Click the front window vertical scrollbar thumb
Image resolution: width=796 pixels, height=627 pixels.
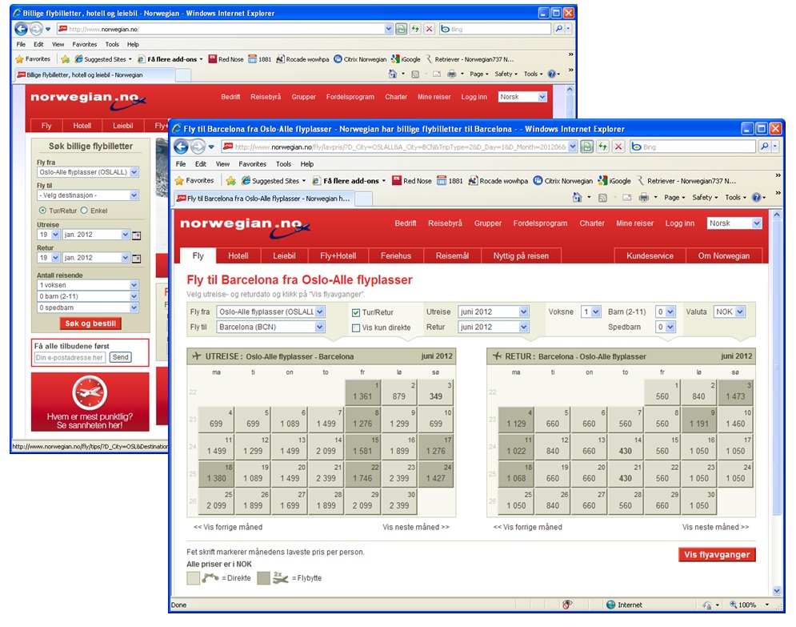[776, 366]
